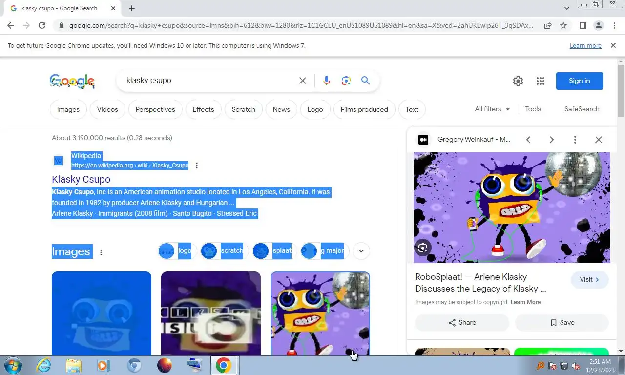Image resolution: width=625 pixels, height=375 pixels.
Task: Click the Learn more update link
Action: tap(585, 46)
